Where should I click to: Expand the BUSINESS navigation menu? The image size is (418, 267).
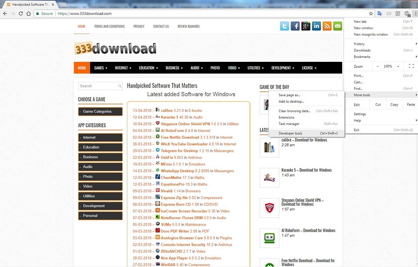(x=174, y=68)
